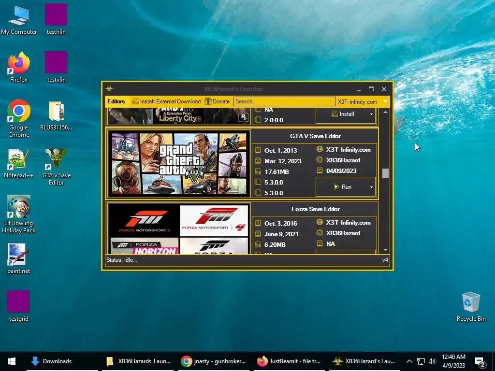Click XB36Hazard author in GTA V entry
Viewport: 495px width, 371px height.
pos(343,160)
